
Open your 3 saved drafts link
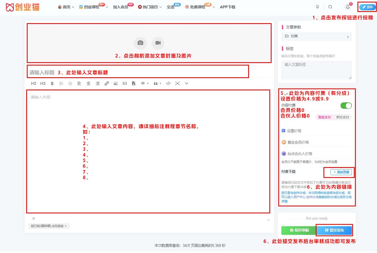(x=49, y=226)
